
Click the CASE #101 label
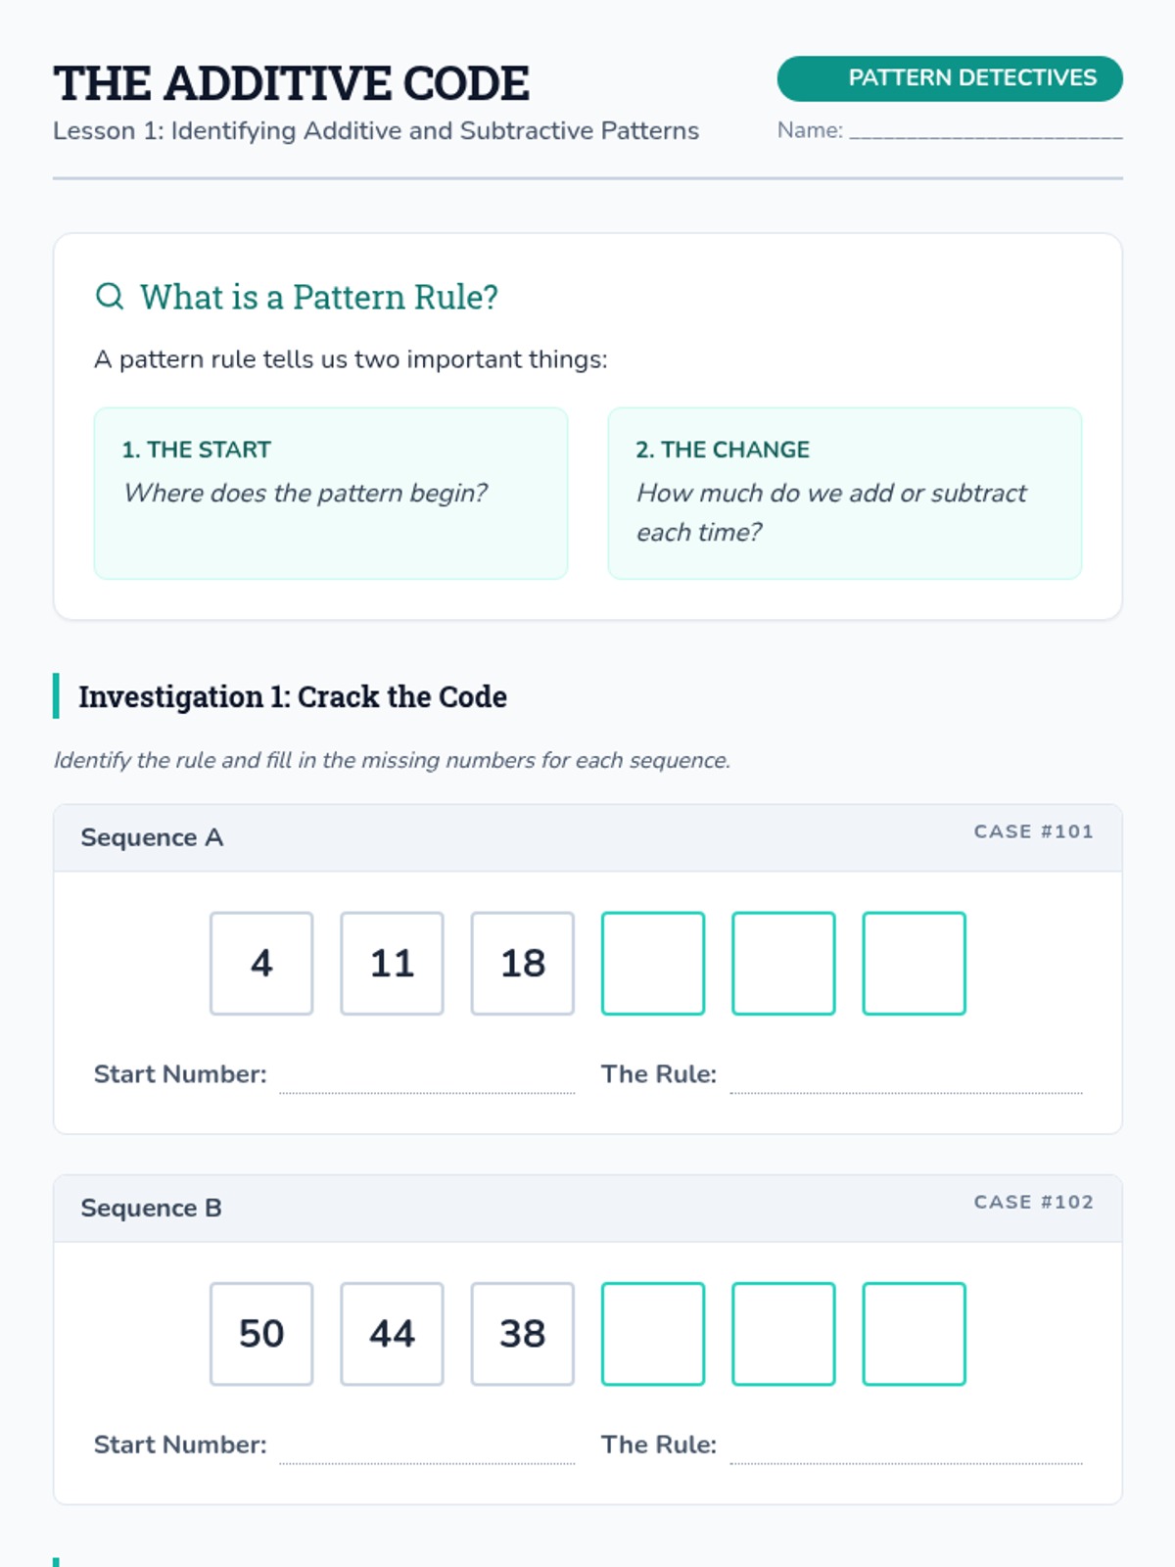[x=1033, y=831]
